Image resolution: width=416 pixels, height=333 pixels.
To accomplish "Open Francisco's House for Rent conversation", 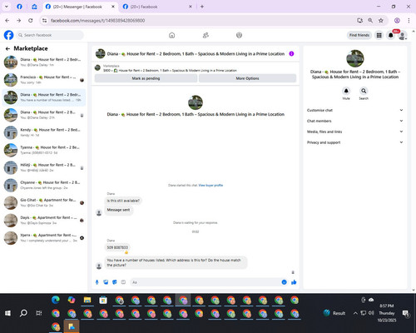I will (x=44, y=80).
